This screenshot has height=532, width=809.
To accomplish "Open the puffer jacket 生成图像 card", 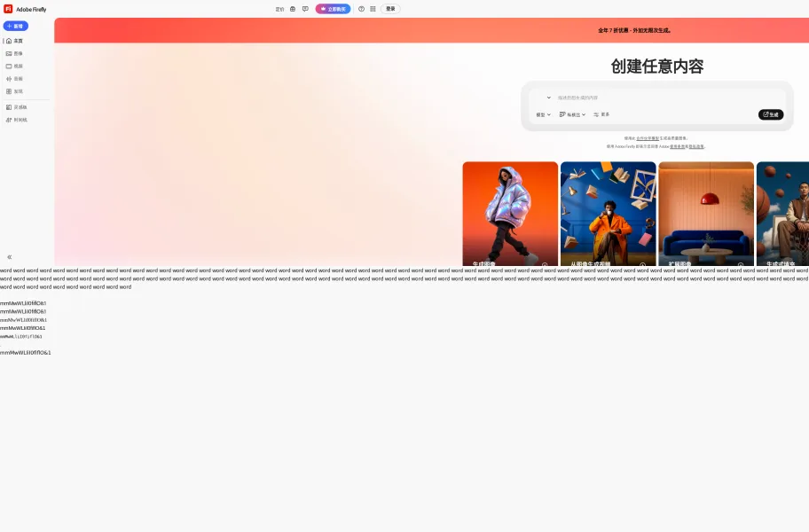I will [510, 214].
